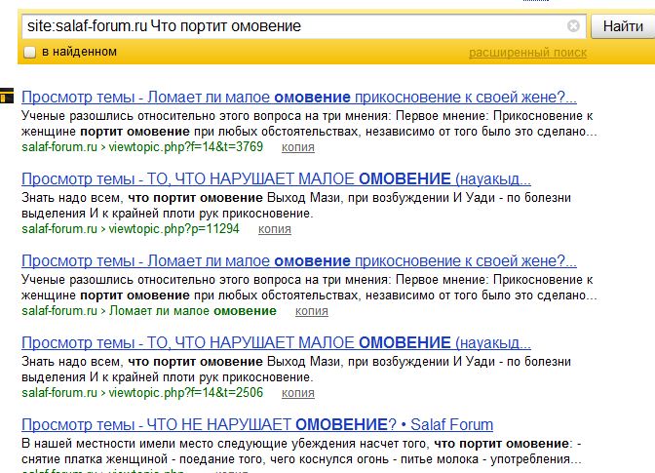This screenshot has width=655, height=473.
Task: Enable the 'в найденном' checkbox
Action: click(29, 53)
